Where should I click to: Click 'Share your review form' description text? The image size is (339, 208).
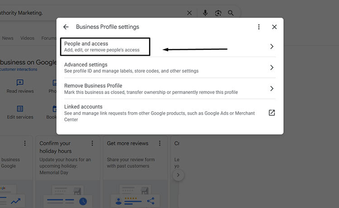pos(131,163)
